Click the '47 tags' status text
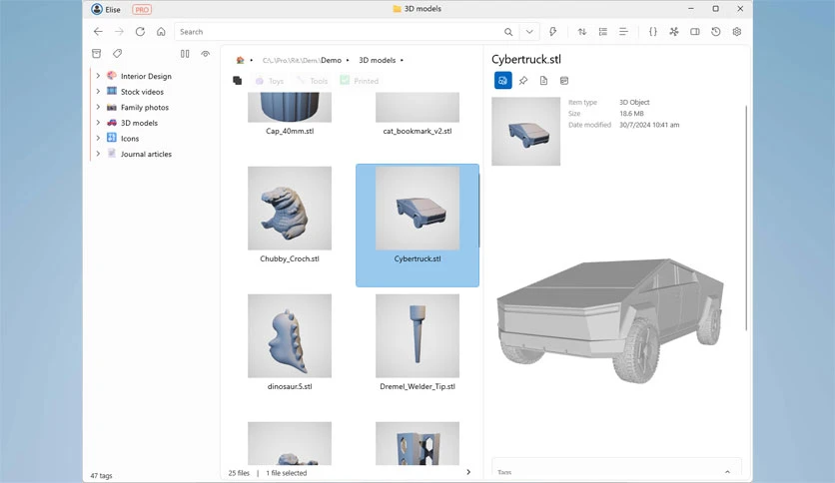This screenshot has height=483, width=835. [x=101, y=476]
